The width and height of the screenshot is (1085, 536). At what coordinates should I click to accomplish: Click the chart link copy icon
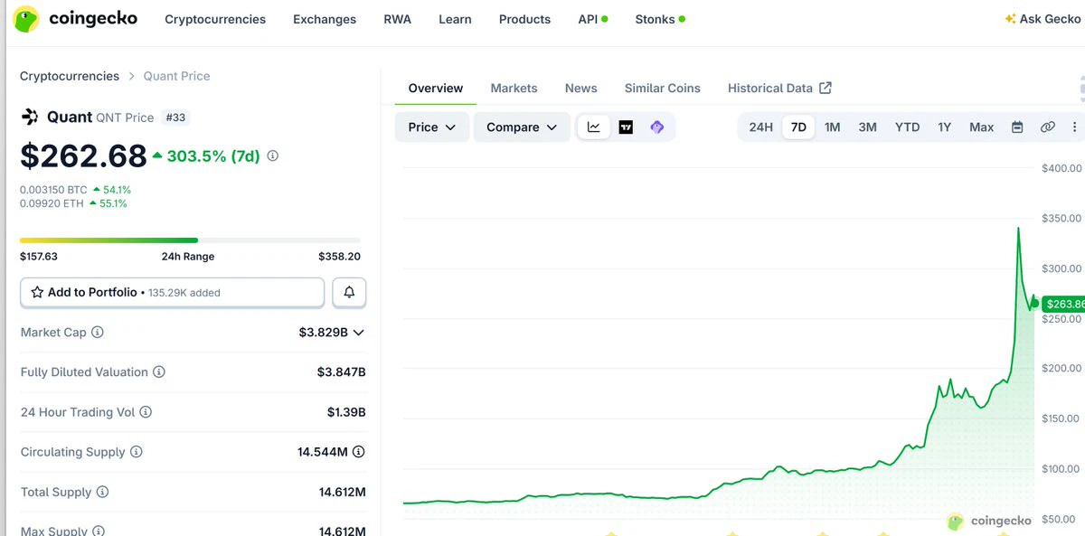[x=1047, y=127]
